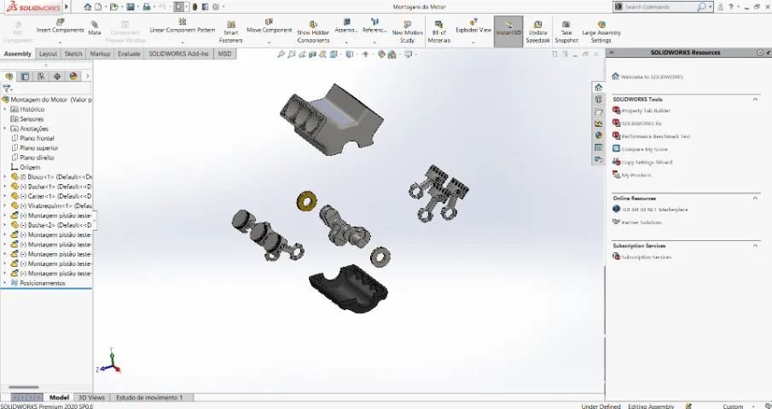The height and width of the screenshot is (409, 772).
Task: Open PropertyManager tab icon
Action: click(x=25, y=76)
